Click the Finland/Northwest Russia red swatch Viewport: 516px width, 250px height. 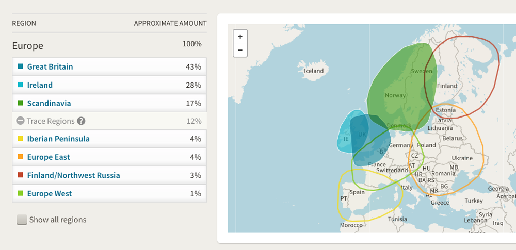(20, 175)
